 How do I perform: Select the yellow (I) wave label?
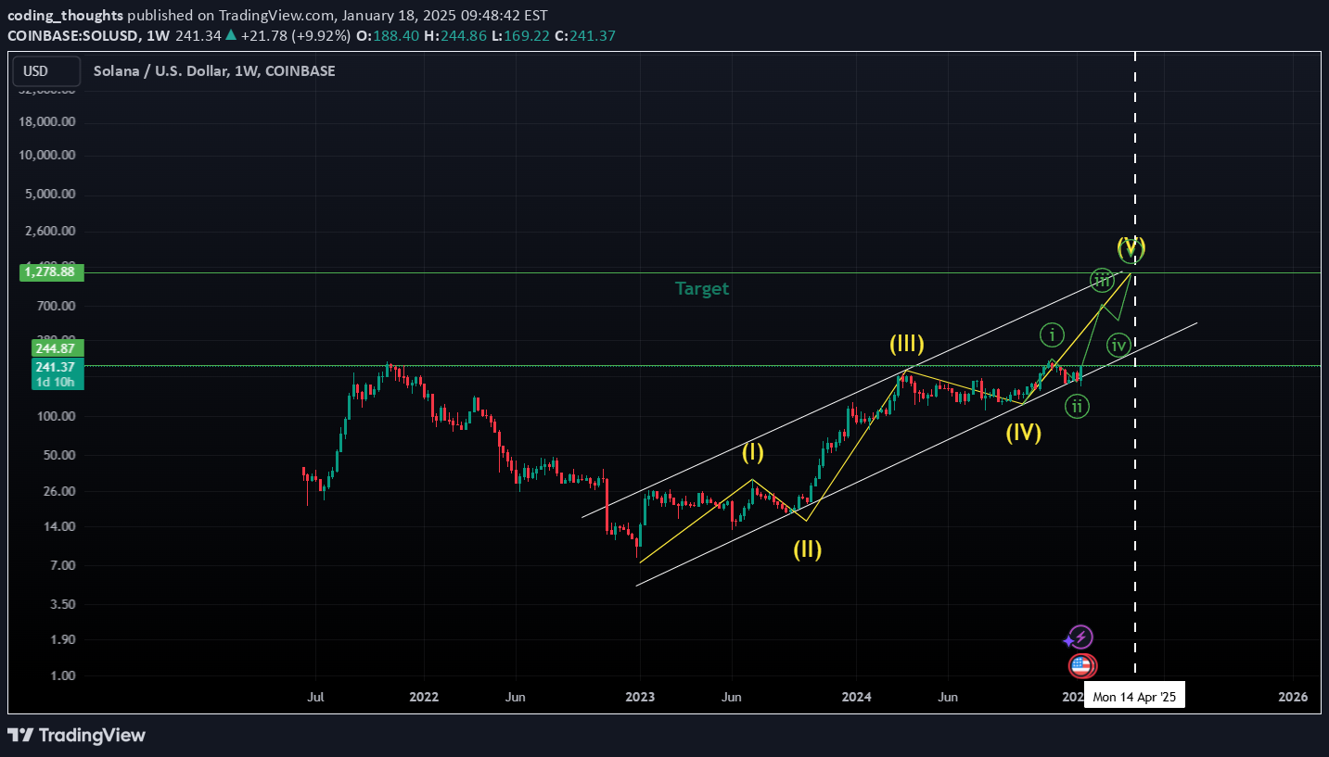[752, 453]
